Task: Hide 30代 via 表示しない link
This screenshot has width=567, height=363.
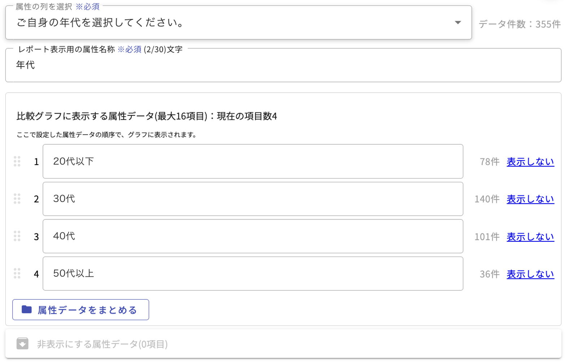Action: tap(530, 199)
